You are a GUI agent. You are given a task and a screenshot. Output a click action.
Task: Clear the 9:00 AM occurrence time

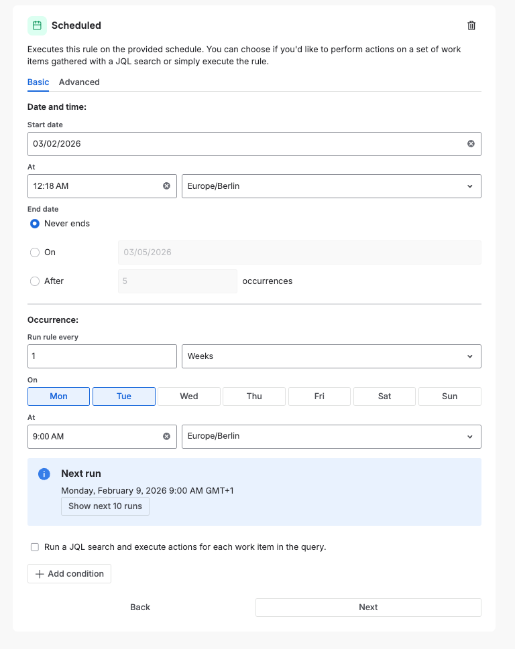[x=166, y=436]
